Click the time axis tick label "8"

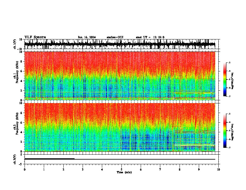(180, 170)
